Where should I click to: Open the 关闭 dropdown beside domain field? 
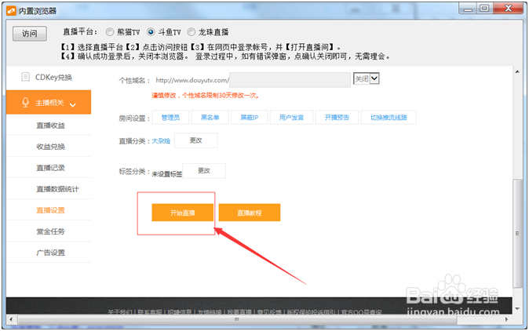click(367, 79)
